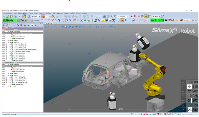The height and width of the screenshot is (117, 199).
Task: Toggle the color map icon
Action: 24,16
